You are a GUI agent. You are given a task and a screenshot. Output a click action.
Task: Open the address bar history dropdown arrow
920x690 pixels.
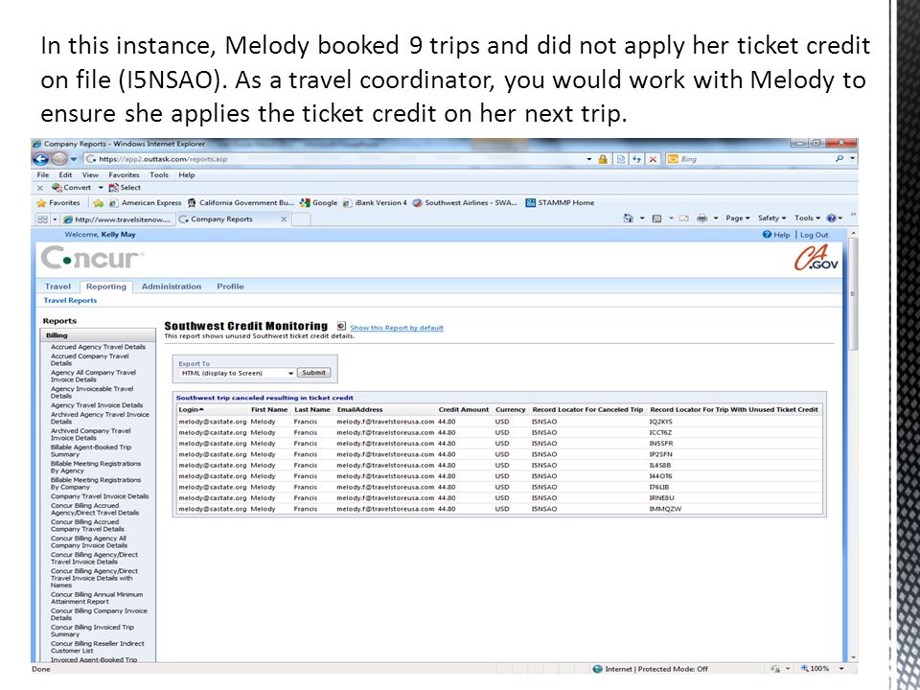pos(589,159)
